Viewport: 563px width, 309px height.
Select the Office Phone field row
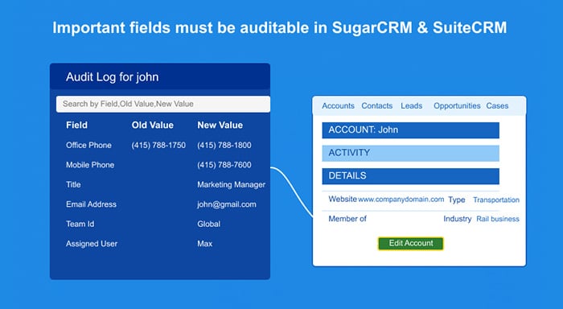click(88, 145)
